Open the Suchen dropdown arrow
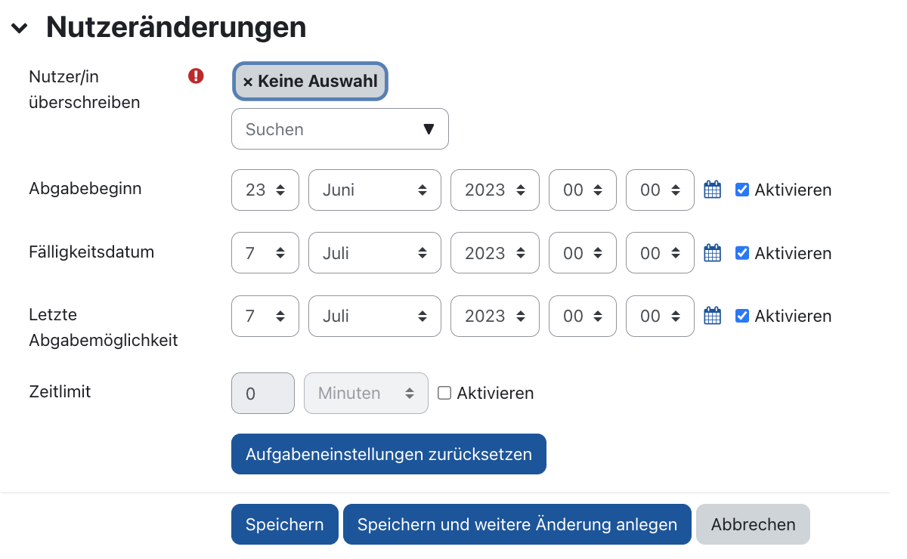907x559 pixels. [x=430, y=128]
